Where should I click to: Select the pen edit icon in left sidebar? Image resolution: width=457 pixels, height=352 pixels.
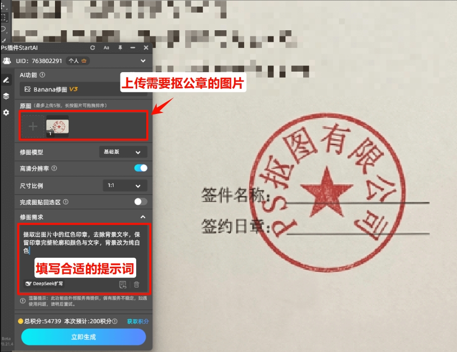tap(6, 81)
